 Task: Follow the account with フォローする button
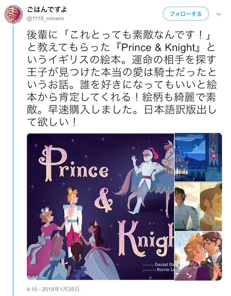(x=186, y=14)
